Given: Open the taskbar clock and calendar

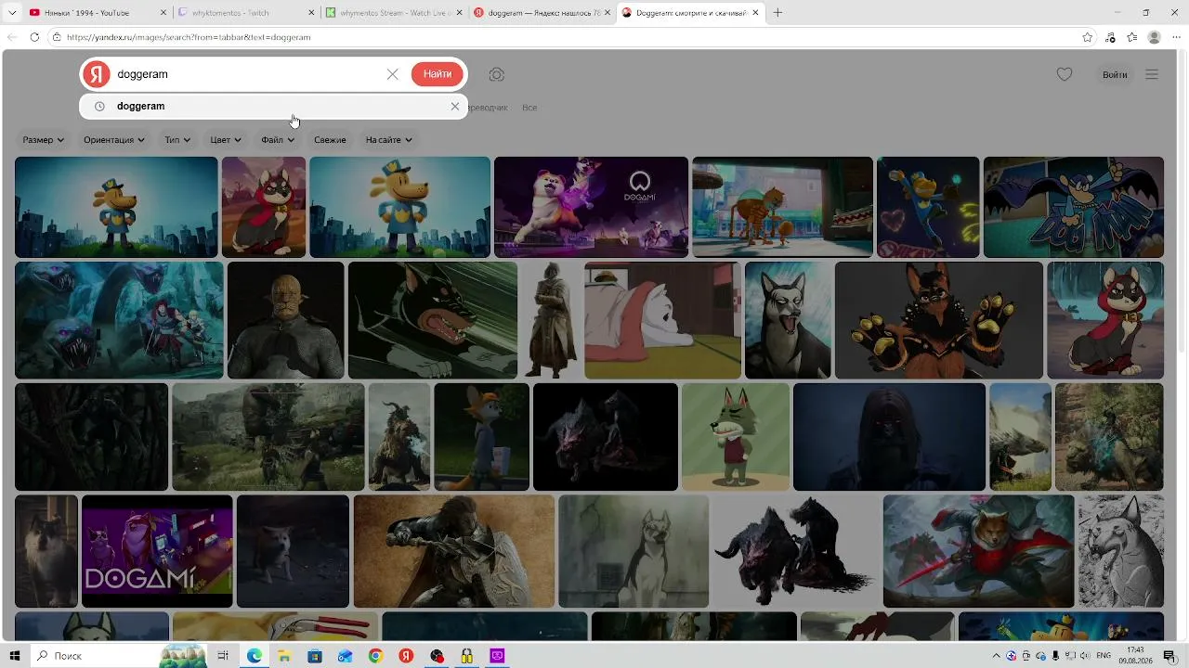Looking at the screenshot, I should pyautogui.click(x=1135, y=656).
